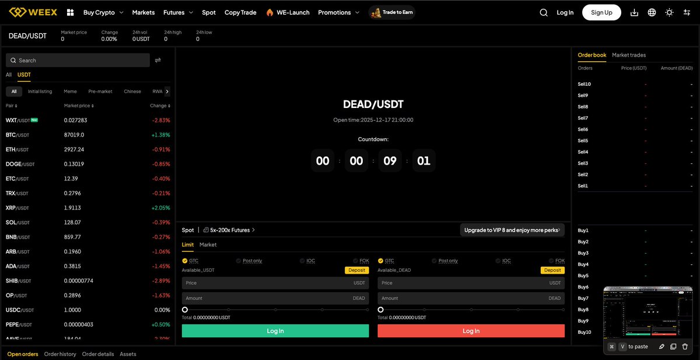Select the WXT/USDT pair row
The height and width of the screenshot is (360, 700).
[x=87, y=120]
